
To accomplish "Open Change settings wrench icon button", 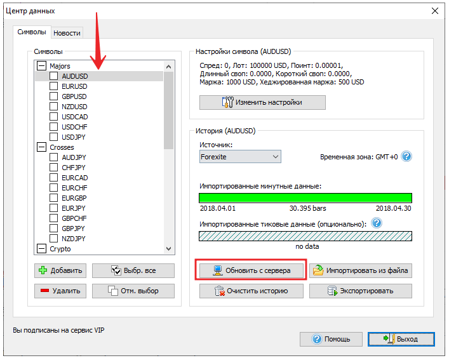I will tap(227, 102).
